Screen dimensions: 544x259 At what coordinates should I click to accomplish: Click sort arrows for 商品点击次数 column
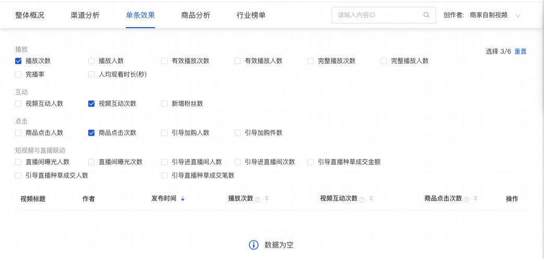click(476, 199)
